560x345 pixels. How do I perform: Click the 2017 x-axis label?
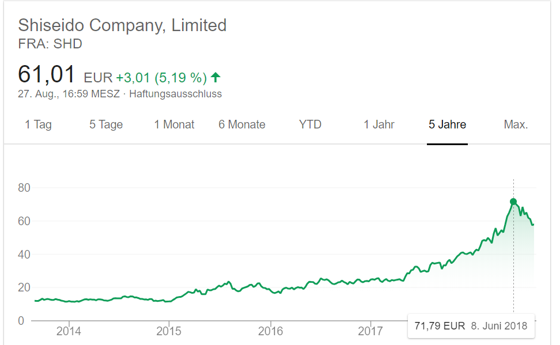(x=370, y=332)
